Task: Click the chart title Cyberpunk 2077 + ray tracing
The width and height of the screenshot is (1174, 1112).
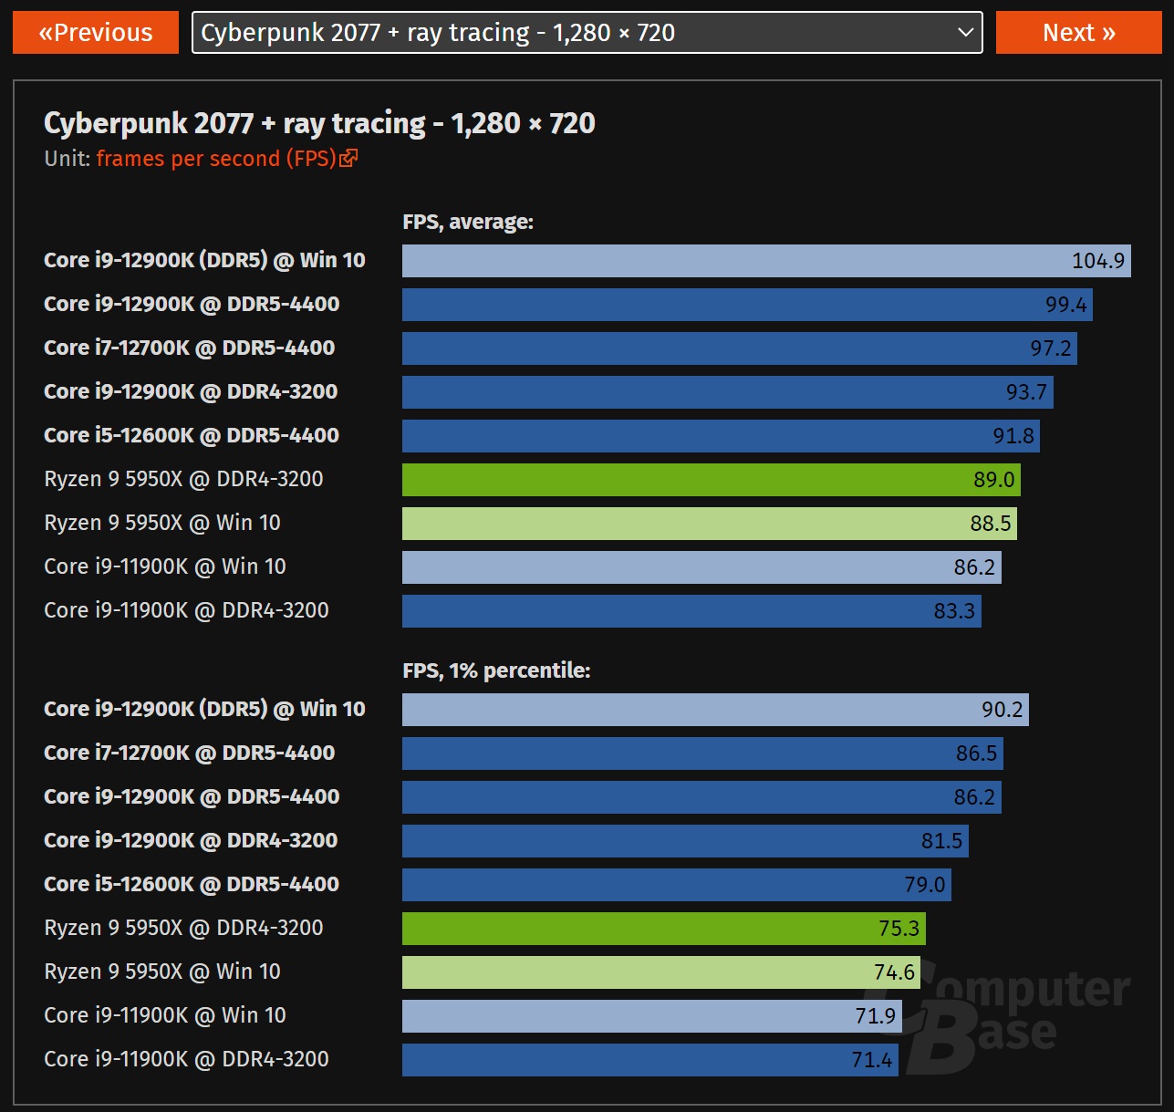Action: click(319, 123)
